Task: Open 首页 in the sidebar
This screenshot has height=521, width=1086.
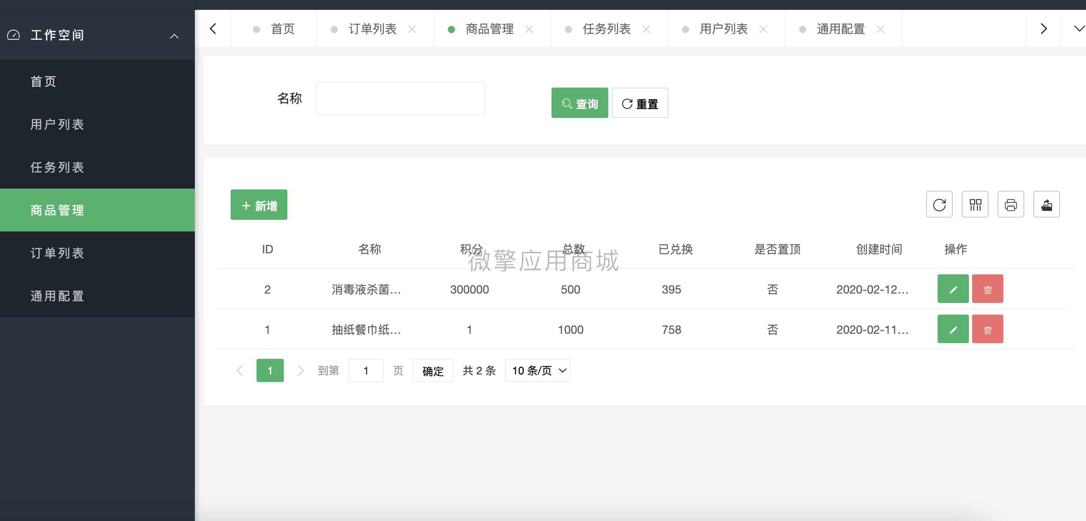Action: point(97,81)
